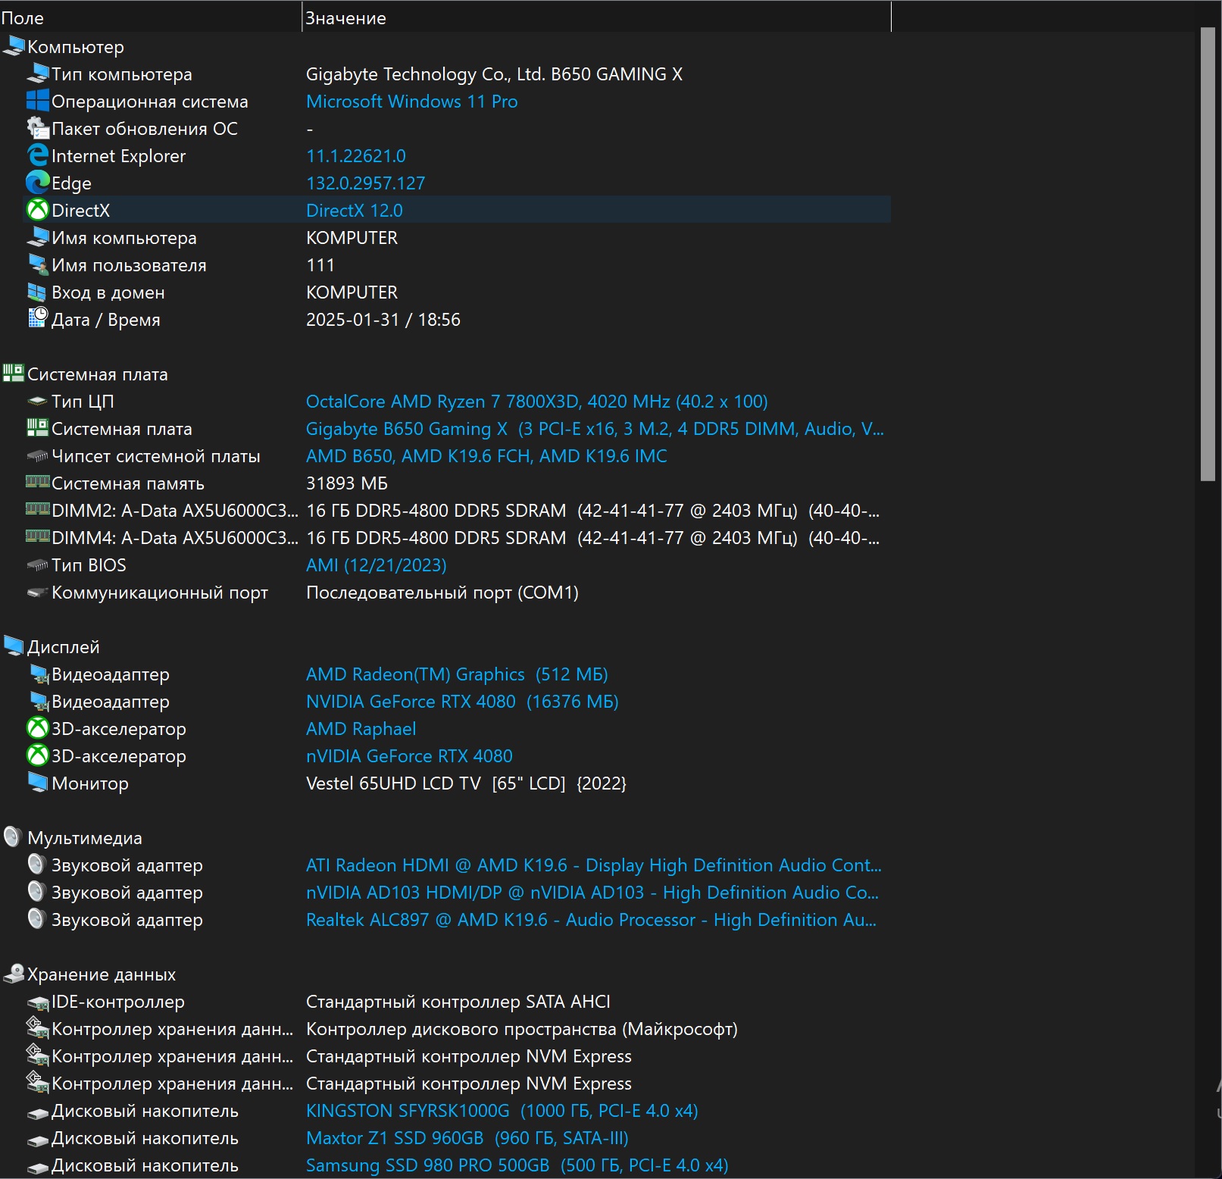Click the Мультимедиа speaker icon
The height and width of the screenshot is (1179, 1222).
coord(12,837)
